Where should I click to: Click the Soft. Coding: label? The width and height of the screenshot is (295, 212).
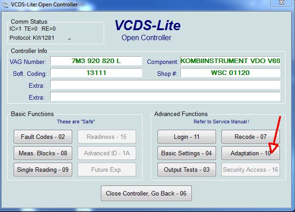click(30, 74)
